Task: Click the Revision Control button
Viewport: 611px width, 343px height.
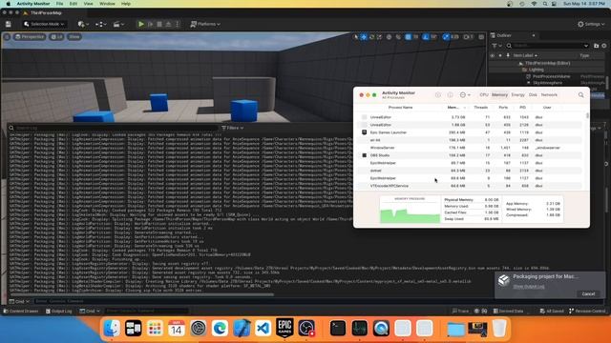Action: point(587,312)
